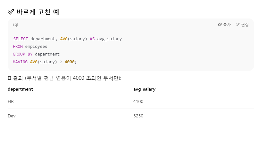Click the checkmark icon beside 바르게 고친 예

pyautogui.click(x=11, y=12)
